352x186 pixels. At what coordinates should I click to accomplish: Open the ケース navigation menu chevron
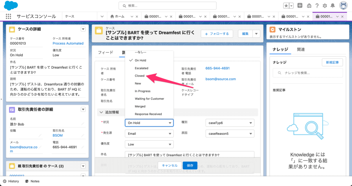tap(102, 16)
